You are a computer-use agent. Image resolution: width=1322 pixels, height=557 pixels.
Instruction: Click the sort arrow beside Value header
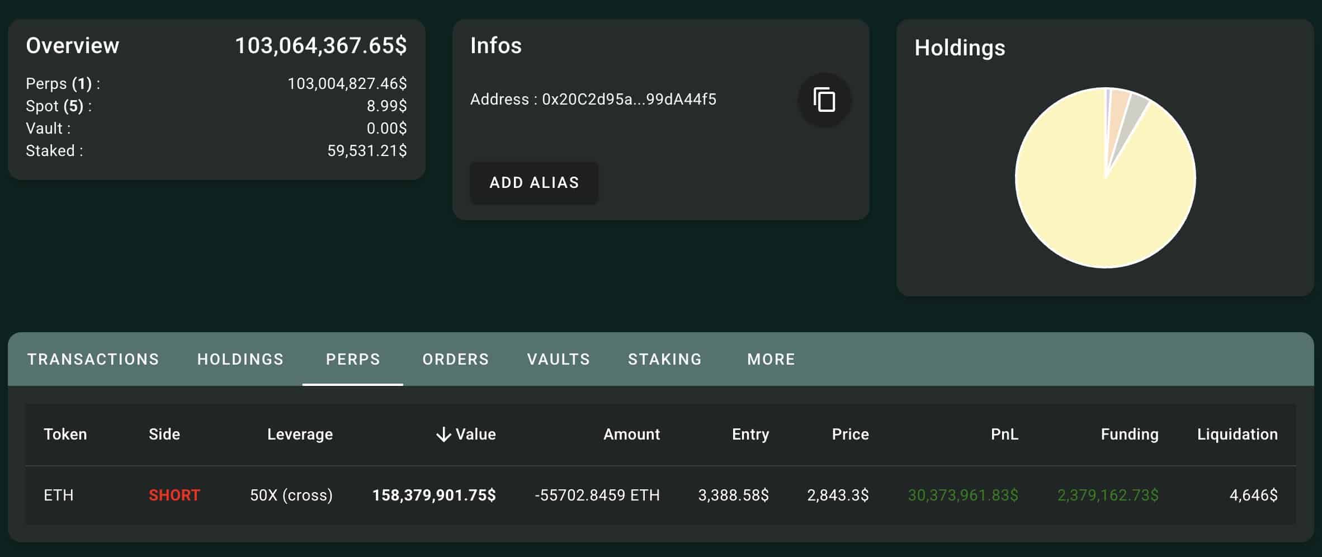pyautogui.click(x=443, y=435)
